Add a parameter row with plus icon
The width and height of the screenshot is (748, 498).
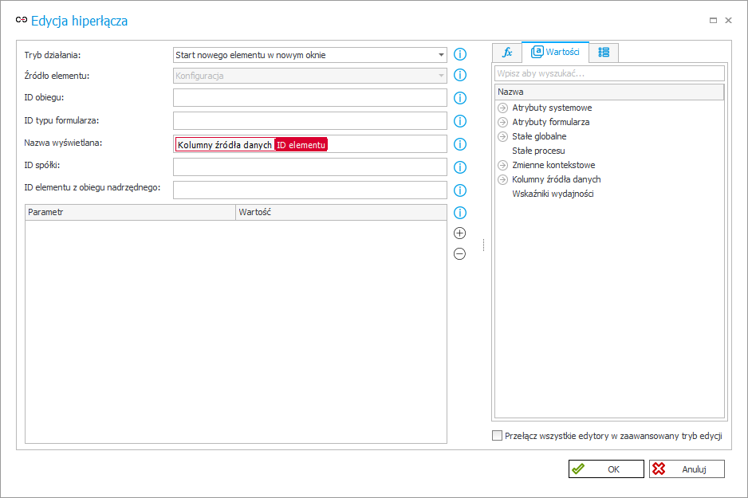pyautogui.click(x=459, y=233)
